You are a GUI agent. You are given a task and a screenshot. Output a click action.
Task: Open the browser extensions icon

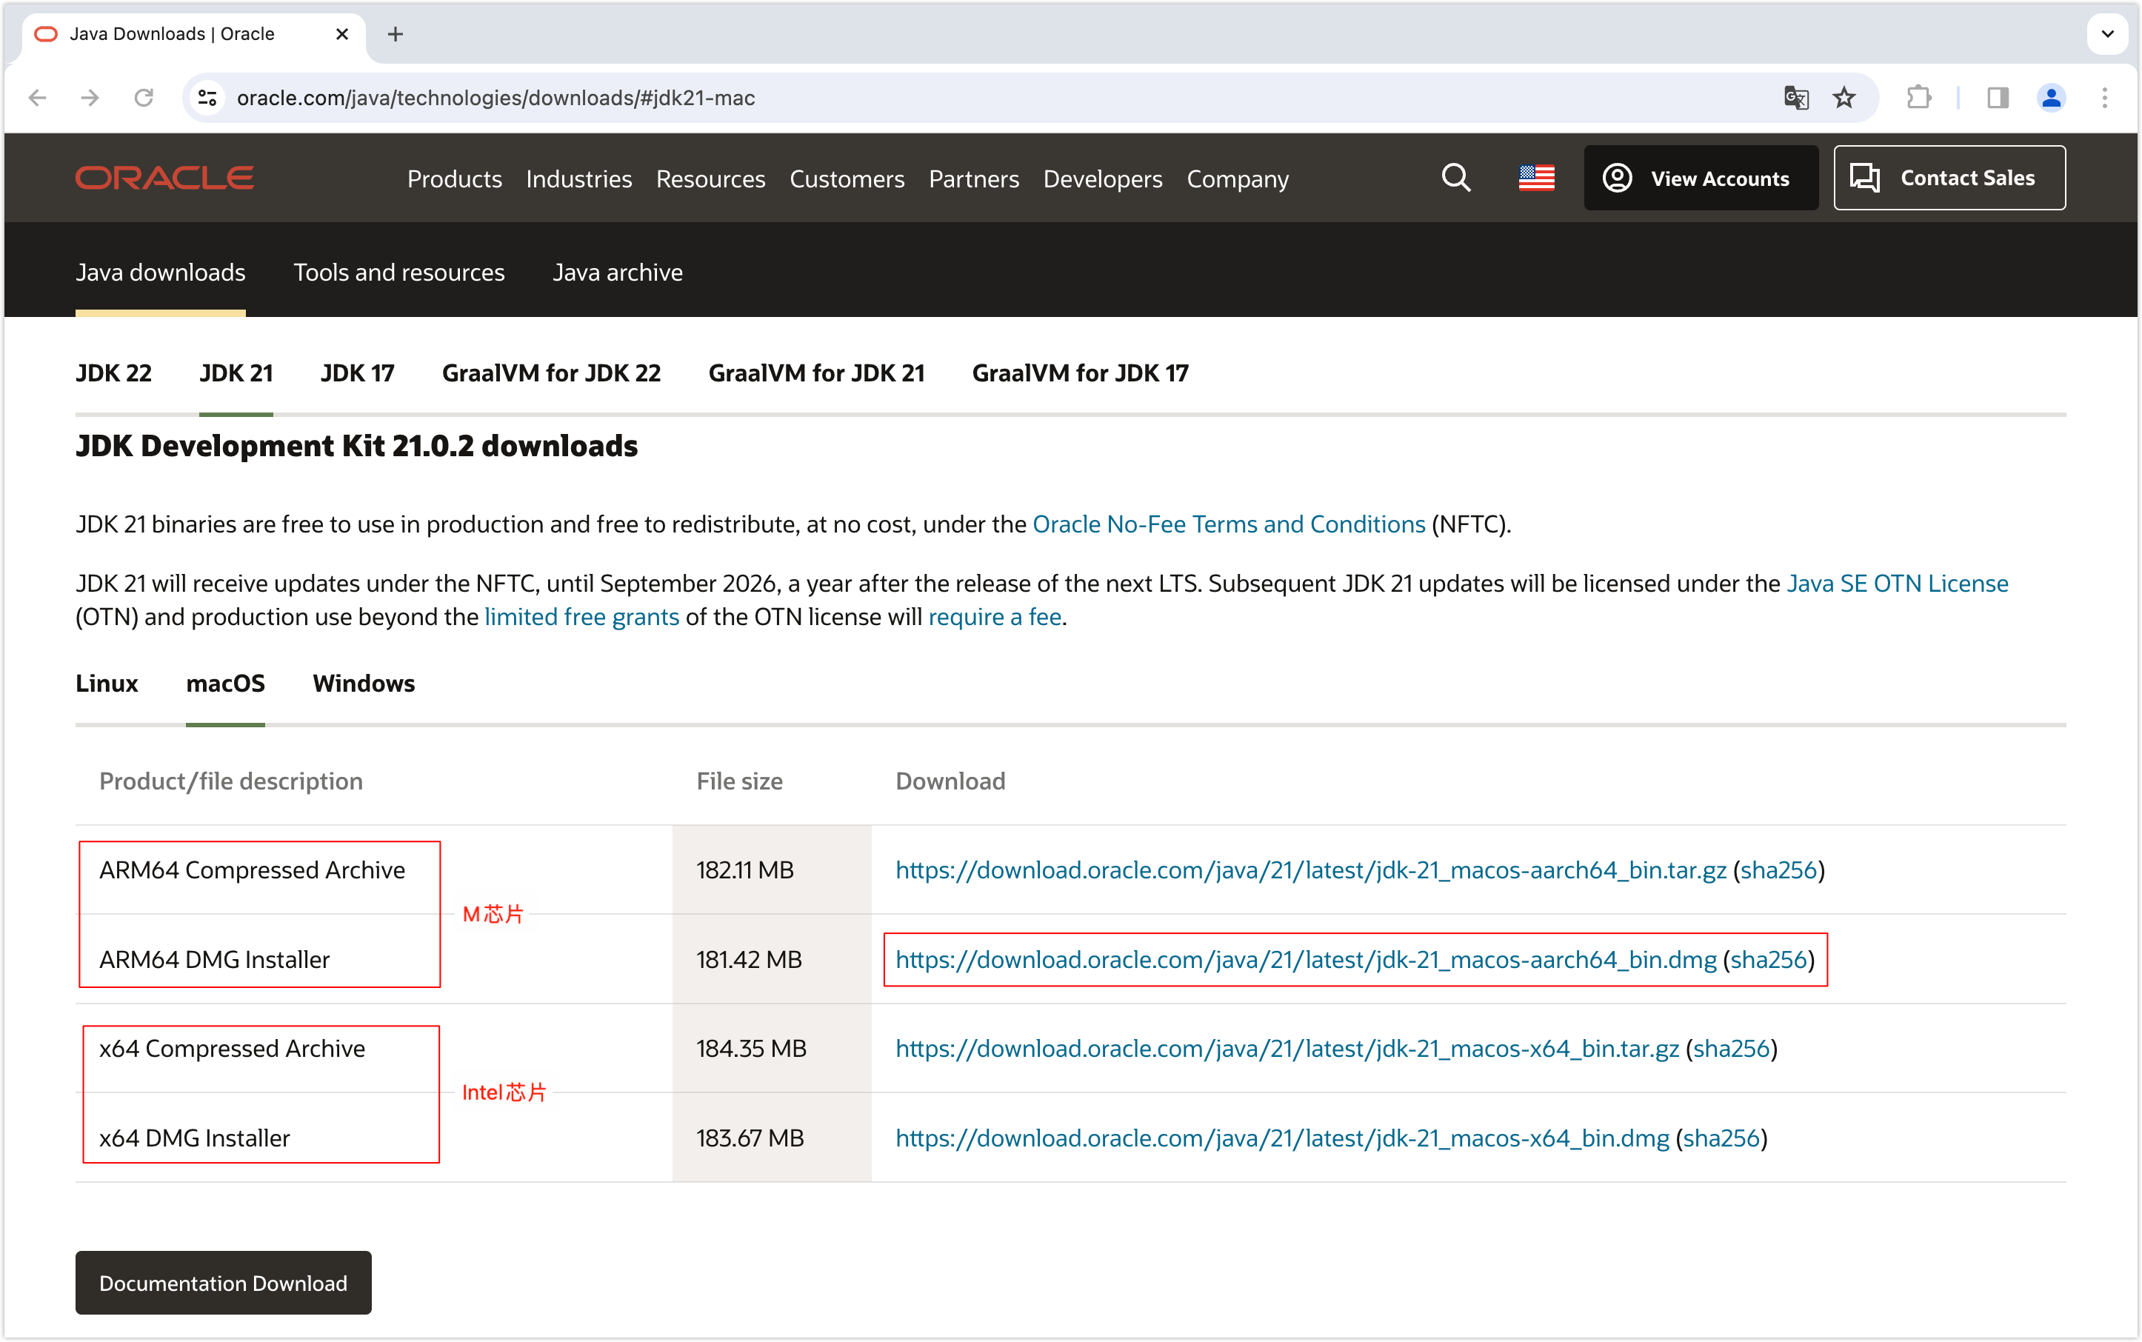[1919, 98]
